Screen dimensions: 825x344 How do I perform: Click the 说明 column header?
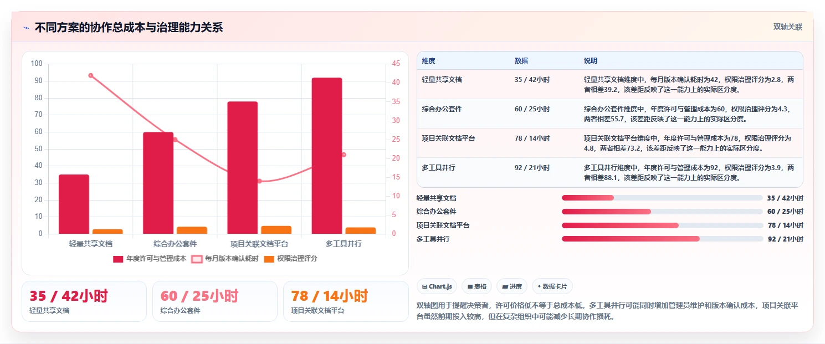coord(591,60)
